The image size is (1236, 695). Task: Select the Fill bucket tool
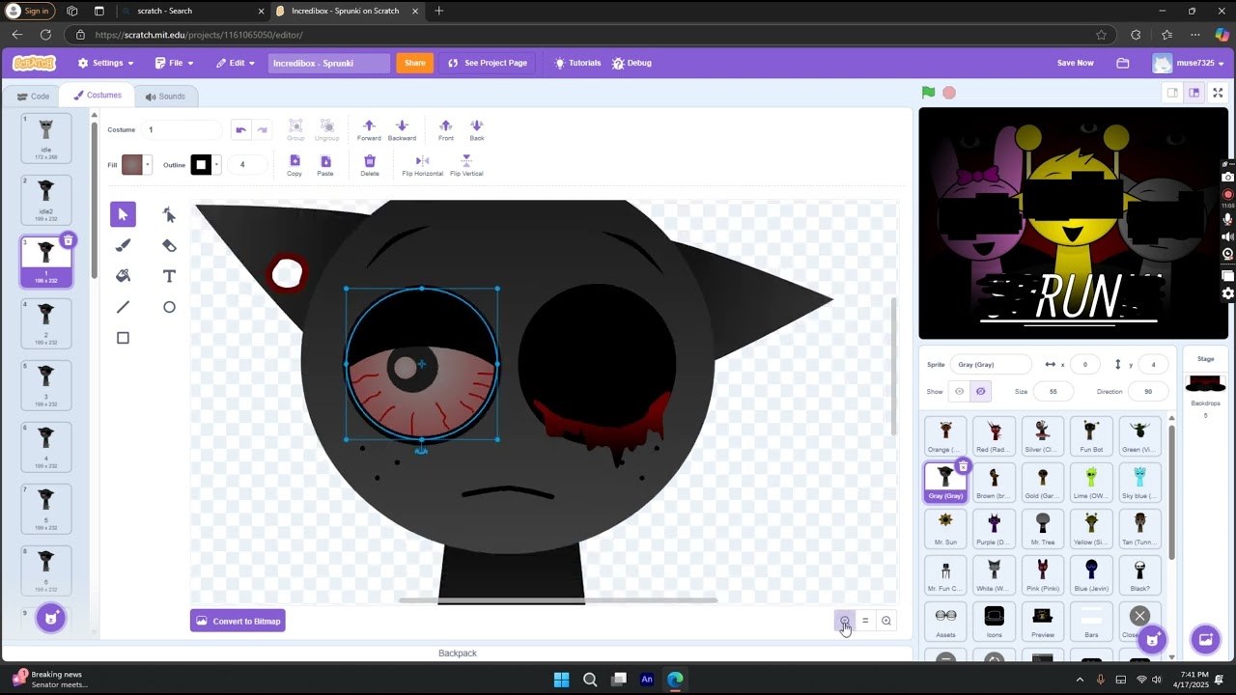(x=123, y=276)
